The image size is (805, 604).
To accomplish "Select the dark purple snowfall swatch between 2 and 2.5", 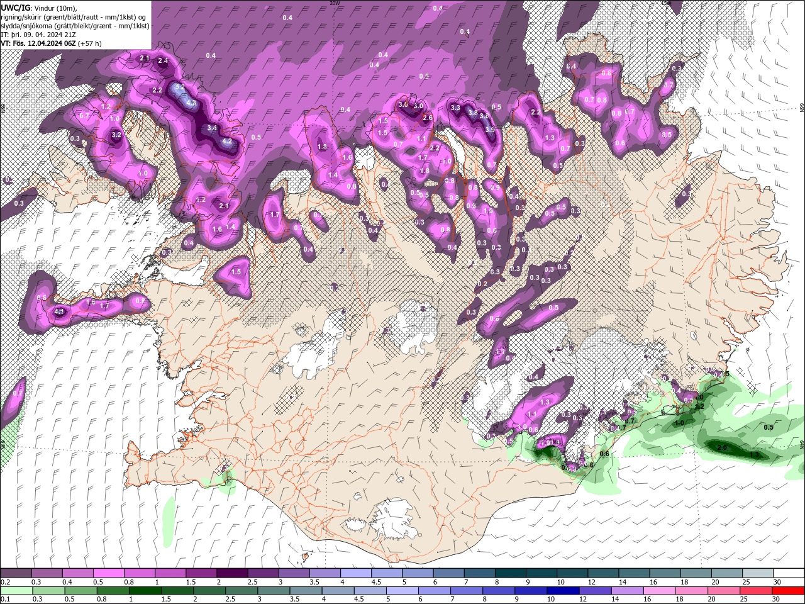I will click(x=231, y=573).
